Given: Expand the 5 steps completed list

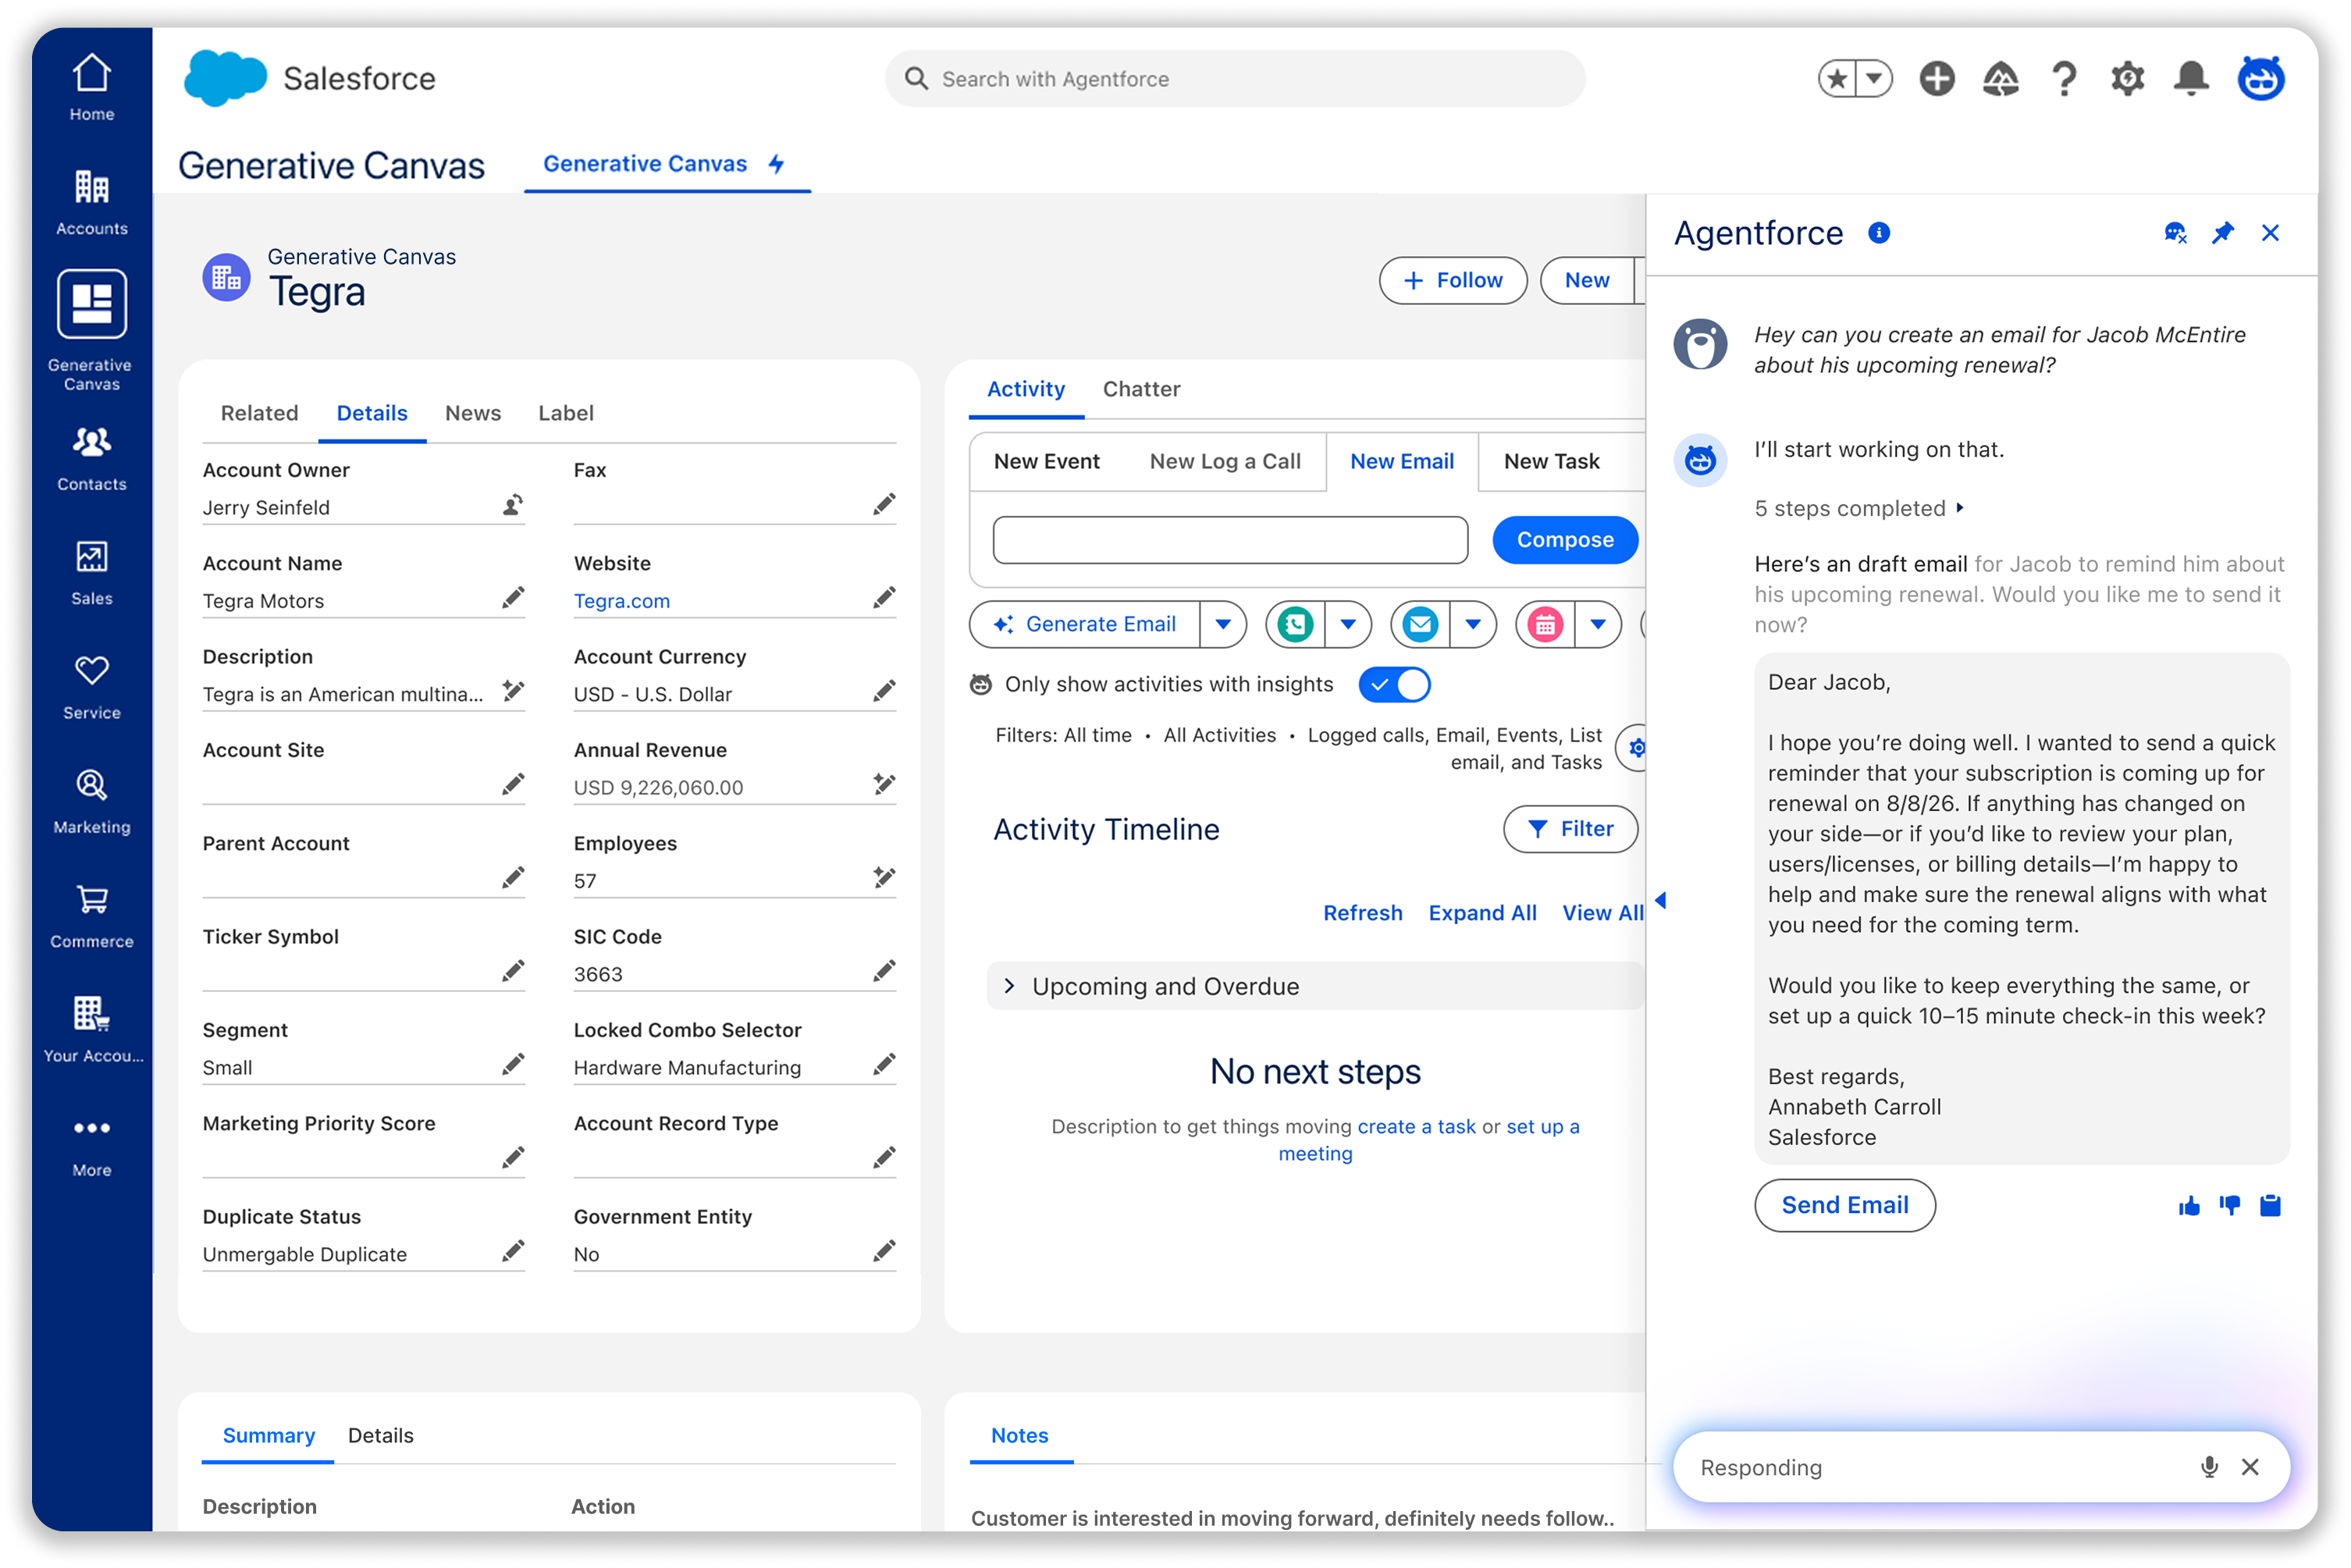Looking at the screenshot, I should [x=1859, y=508].
